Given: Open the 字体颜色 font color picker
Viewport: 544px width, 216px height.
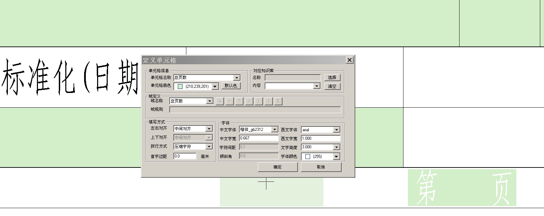Looking at the screenshot, I should 336,157.
